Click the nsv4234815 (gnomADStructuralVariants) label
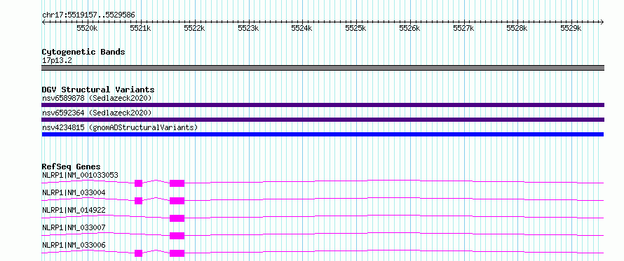 [120, 127]
